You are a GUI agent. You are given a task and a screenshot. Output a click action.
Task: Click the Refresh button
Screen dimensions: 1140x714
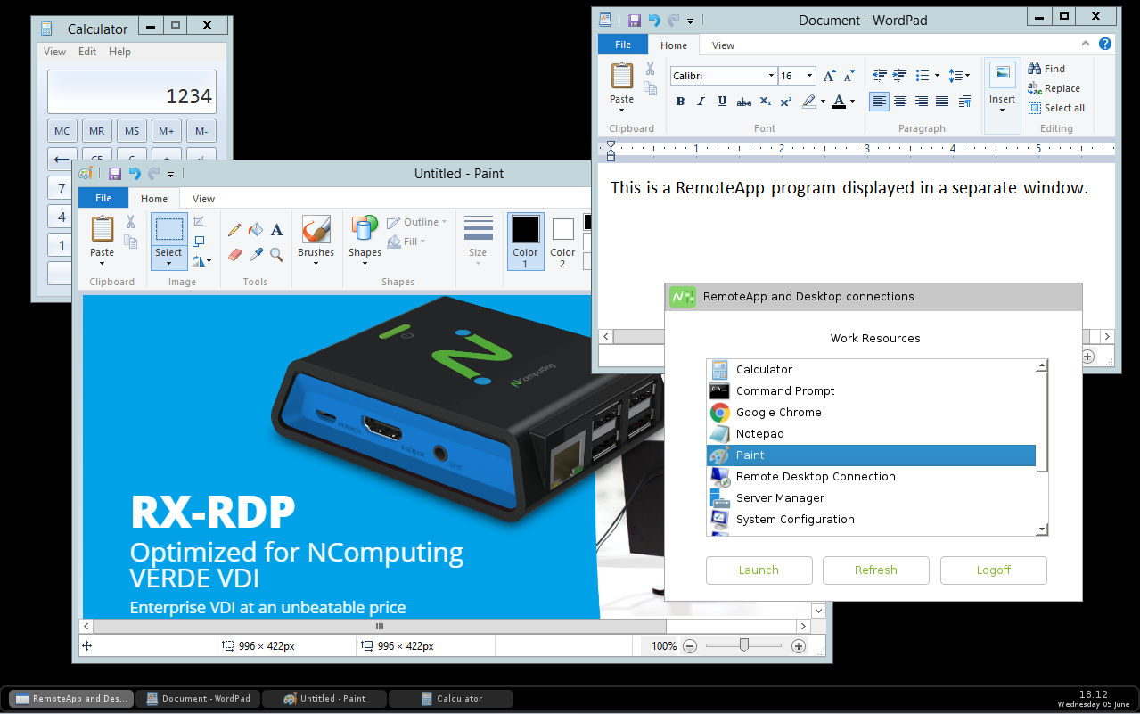(x=876, y=570)
